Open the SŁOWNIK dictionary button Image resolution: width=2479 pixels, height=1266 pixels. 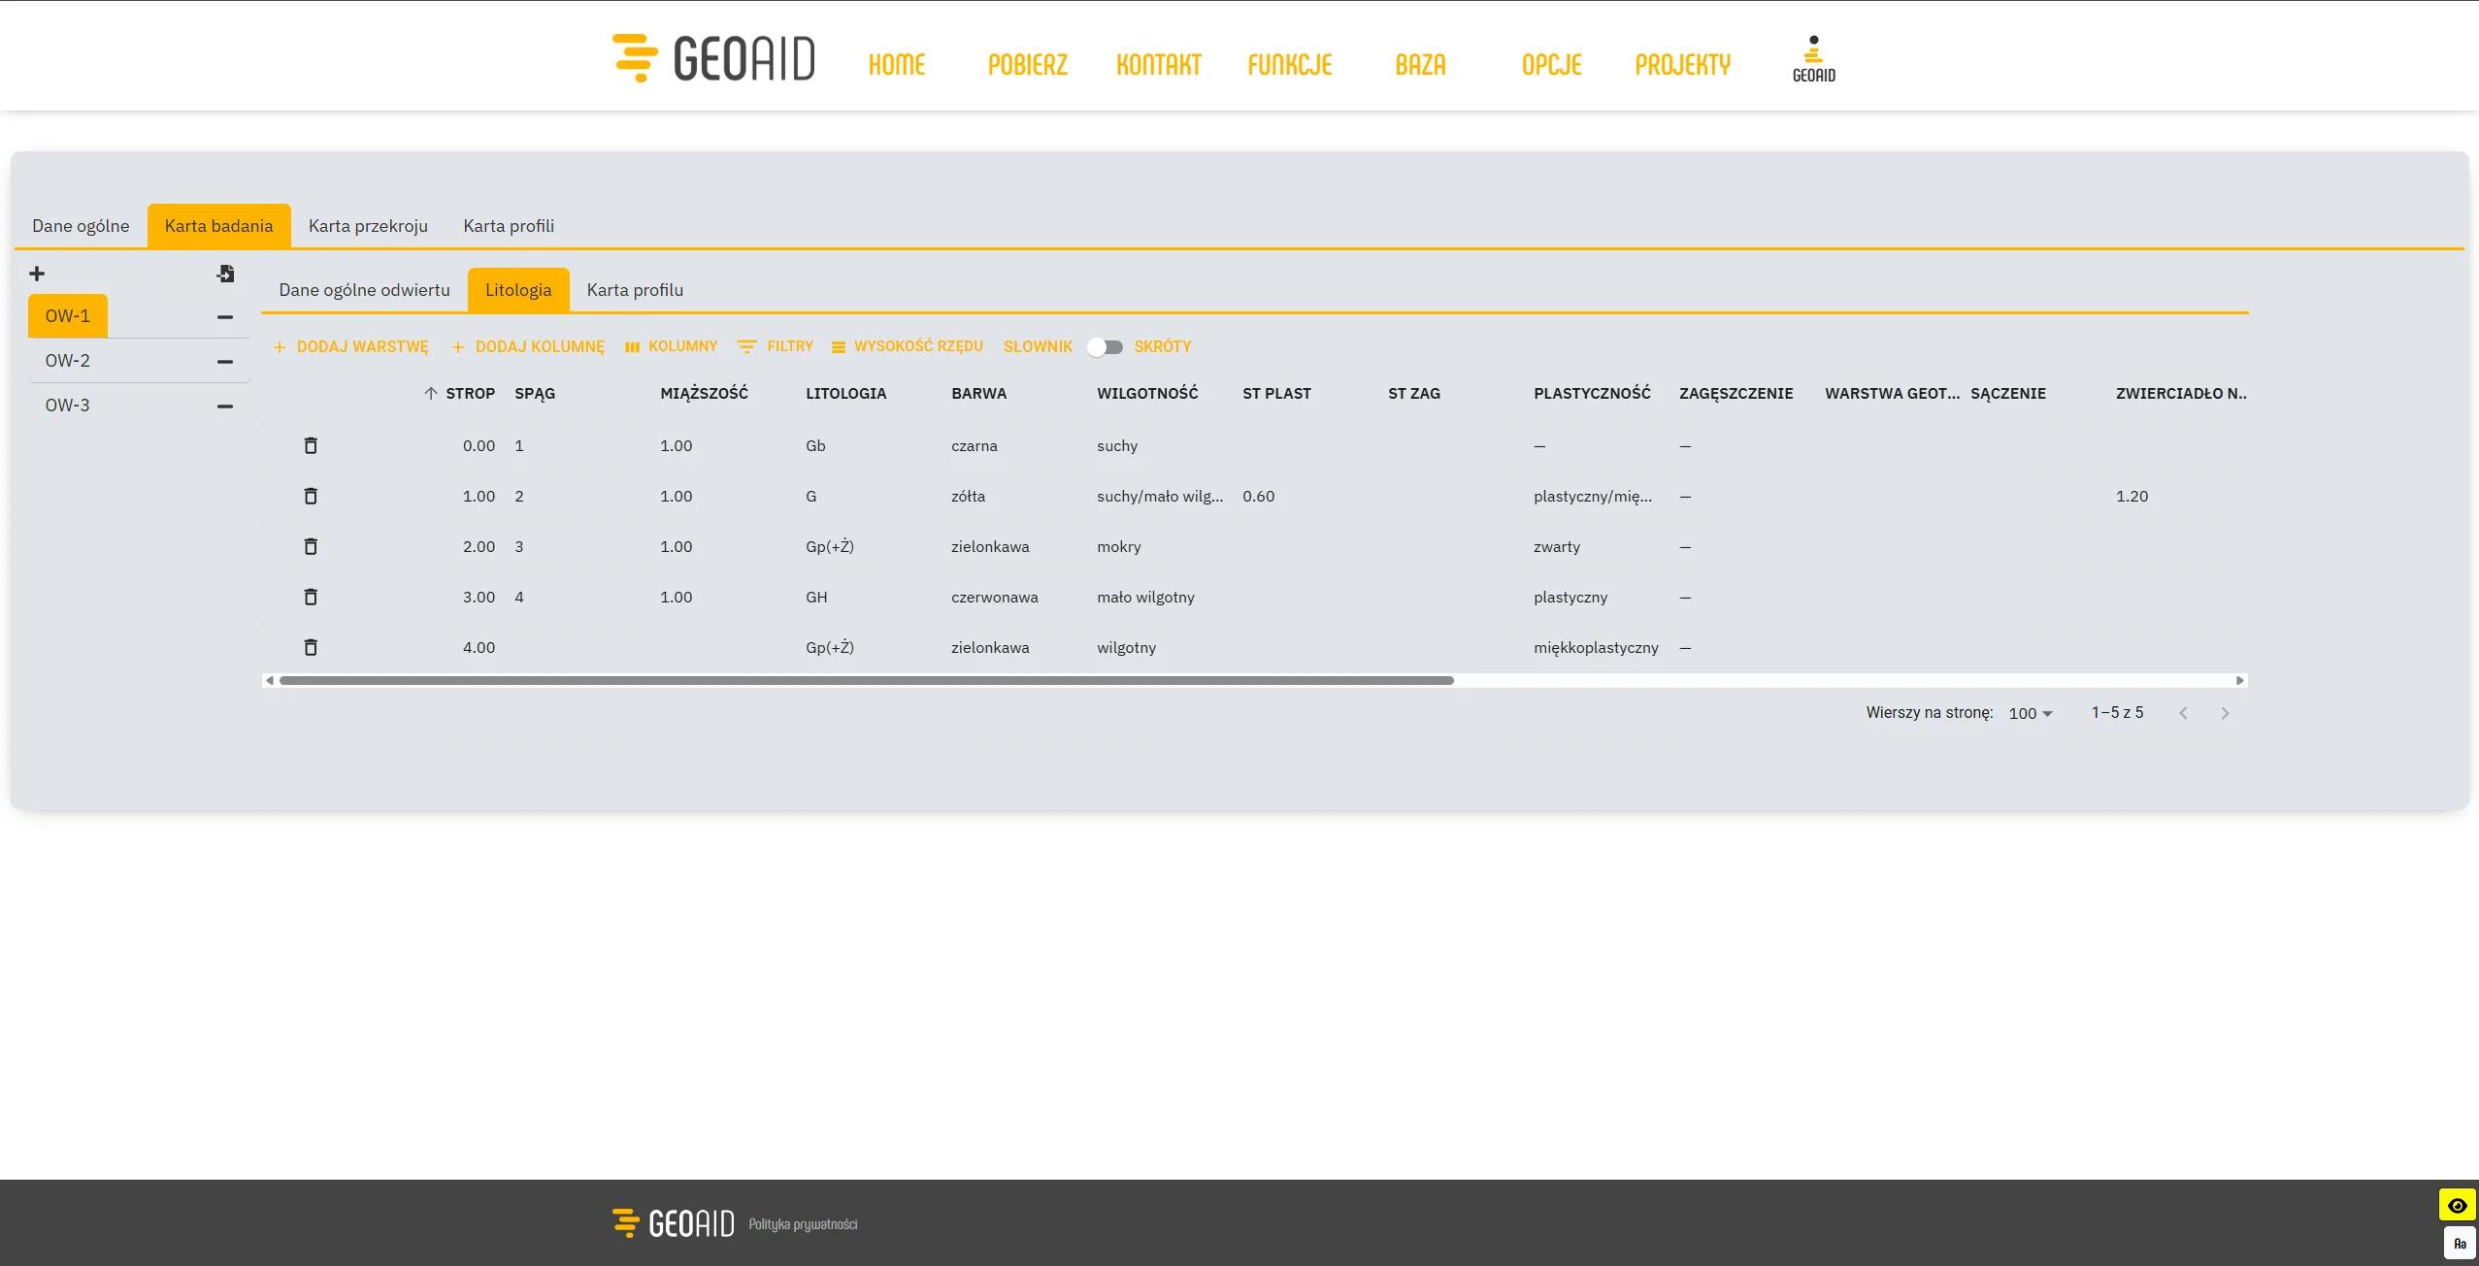click(x=1038, y=346)
